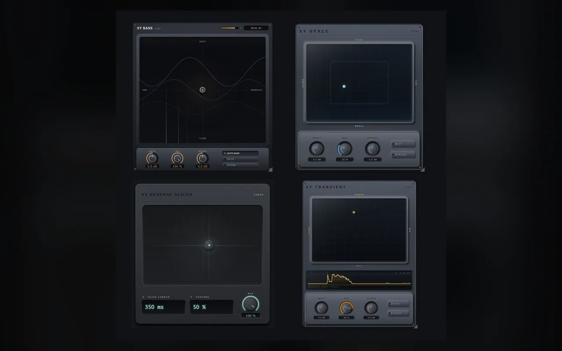The height and width of the screenshot is (351, 562).
Task: Click the XY REVERSE SLICER title
Action: pos(167,194)
